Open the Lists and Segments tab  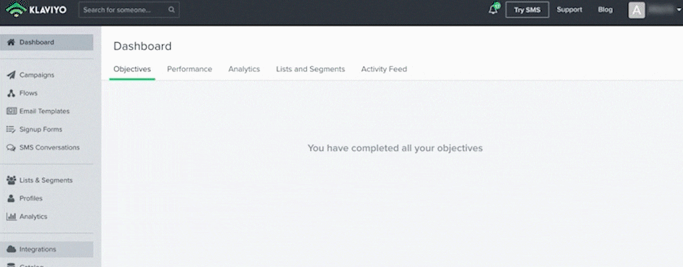[311, 69]
